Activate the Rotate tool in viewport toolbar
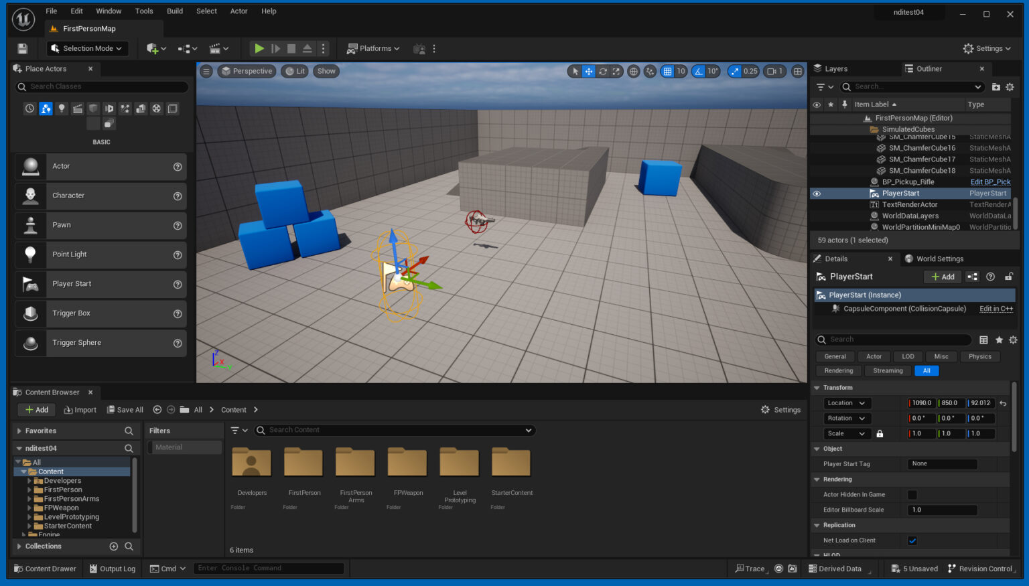 (x=602, y=71)
